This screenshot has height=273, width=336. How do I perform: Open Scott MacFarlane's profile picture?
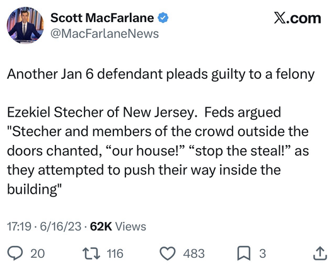[25, 25]
